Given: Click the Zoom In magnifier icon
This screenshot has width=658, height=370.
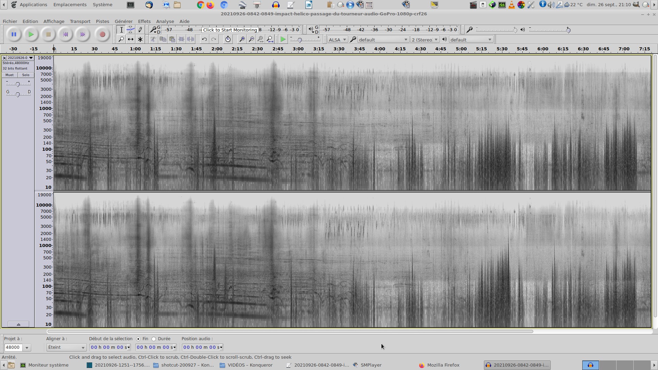Looking at the screenshot, I should (x=242, y=39).
